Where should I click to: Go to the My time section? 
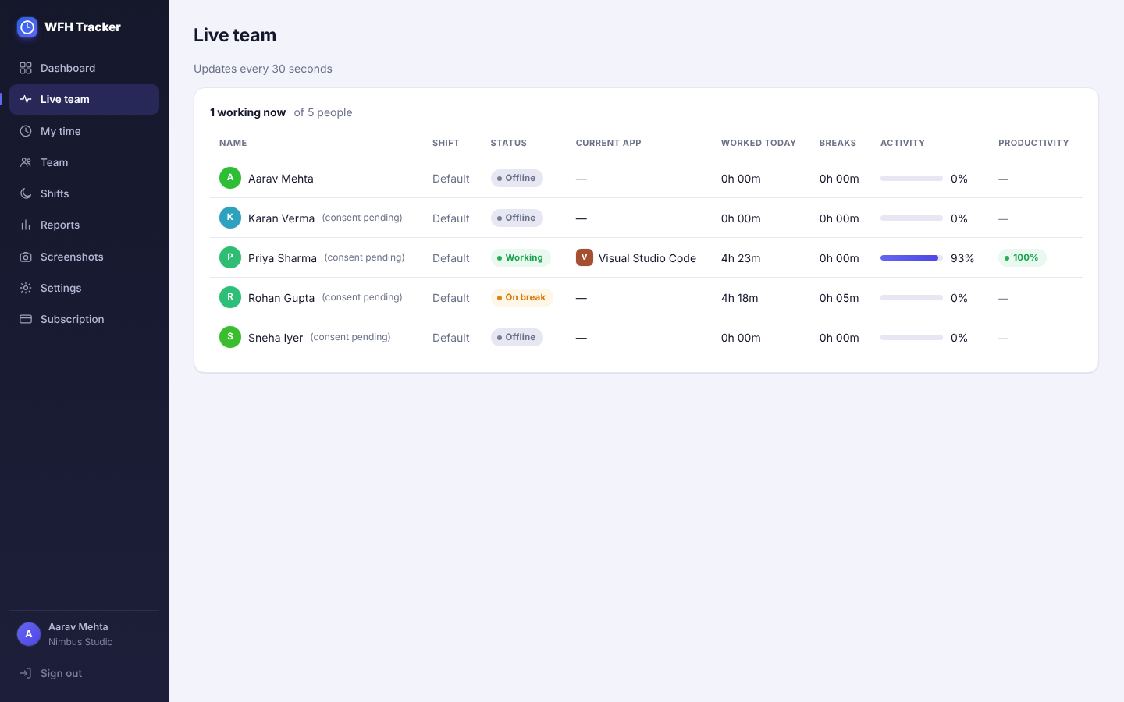[x=84, y=131]
